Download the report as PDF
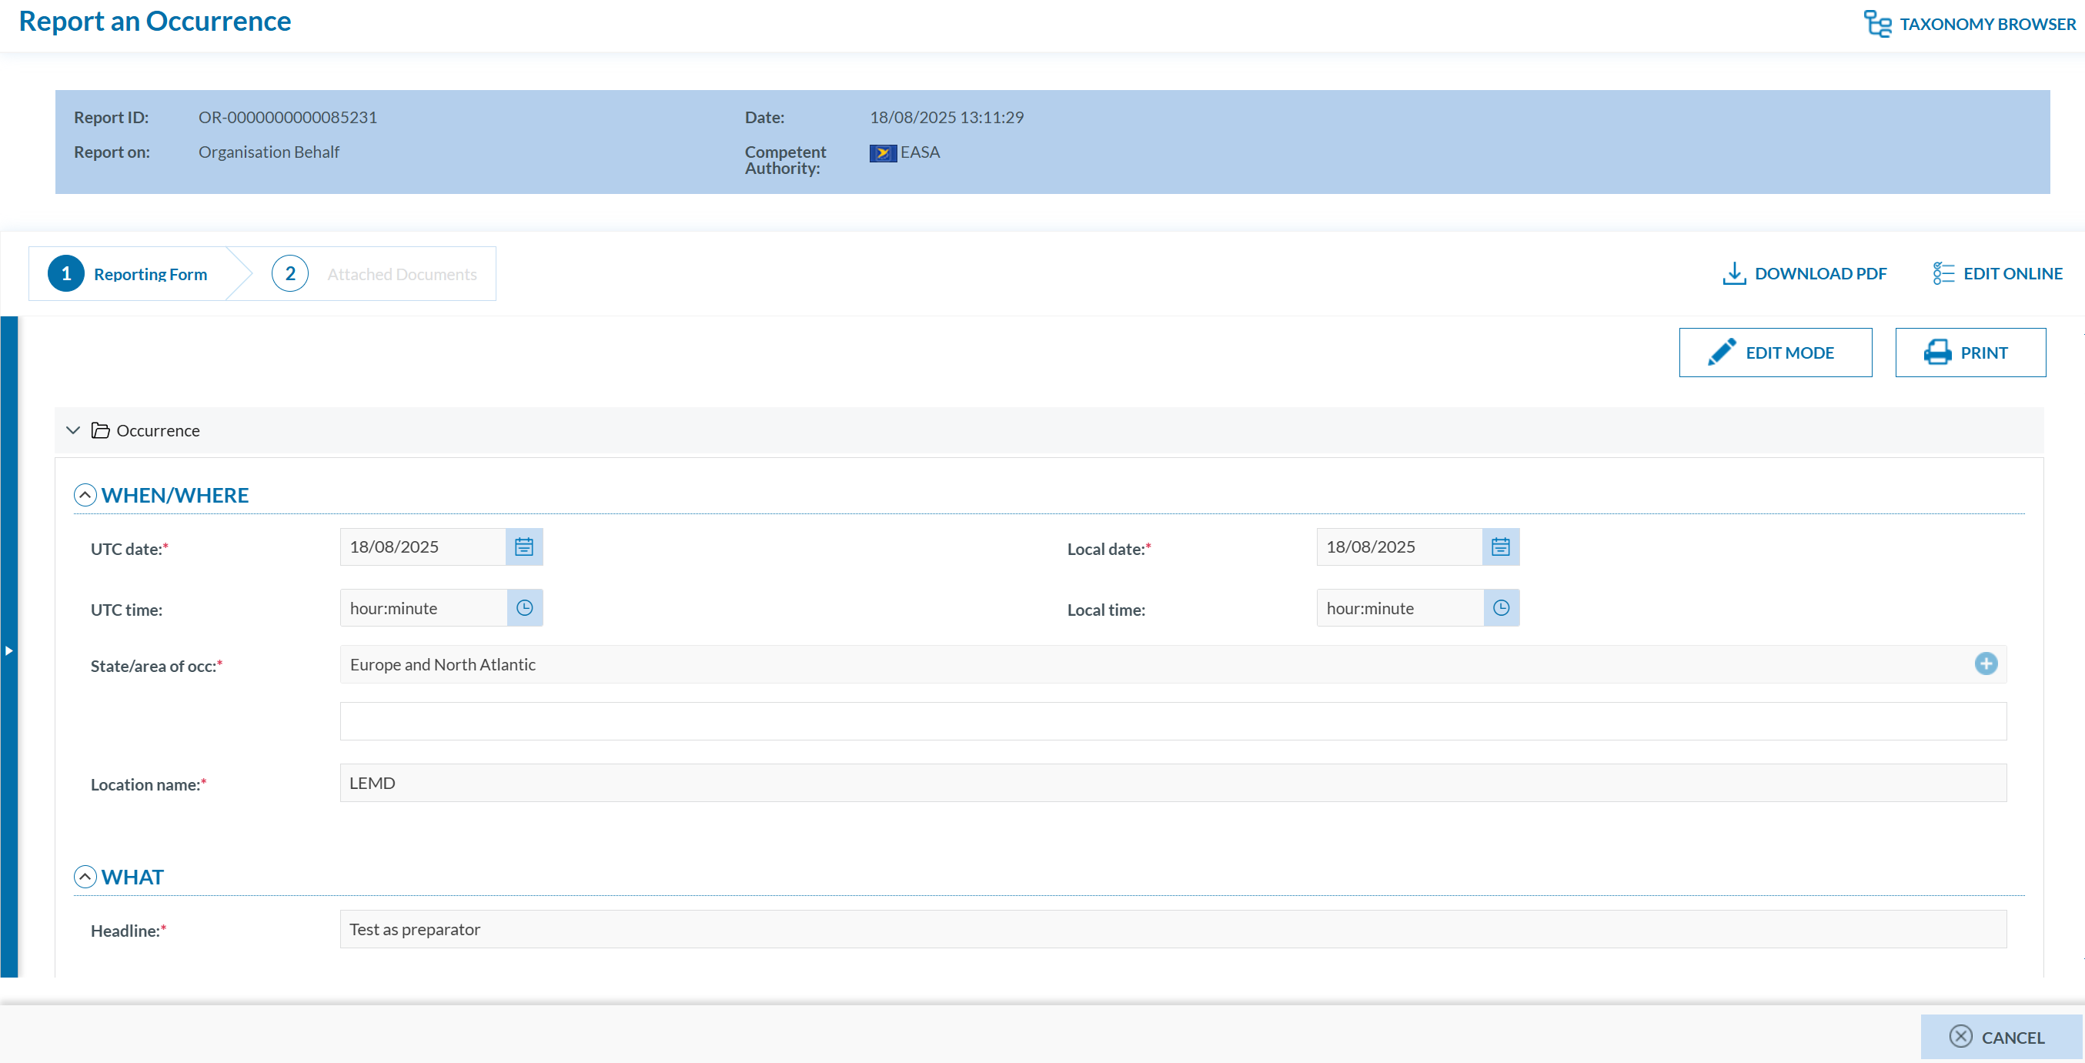 1804,274
